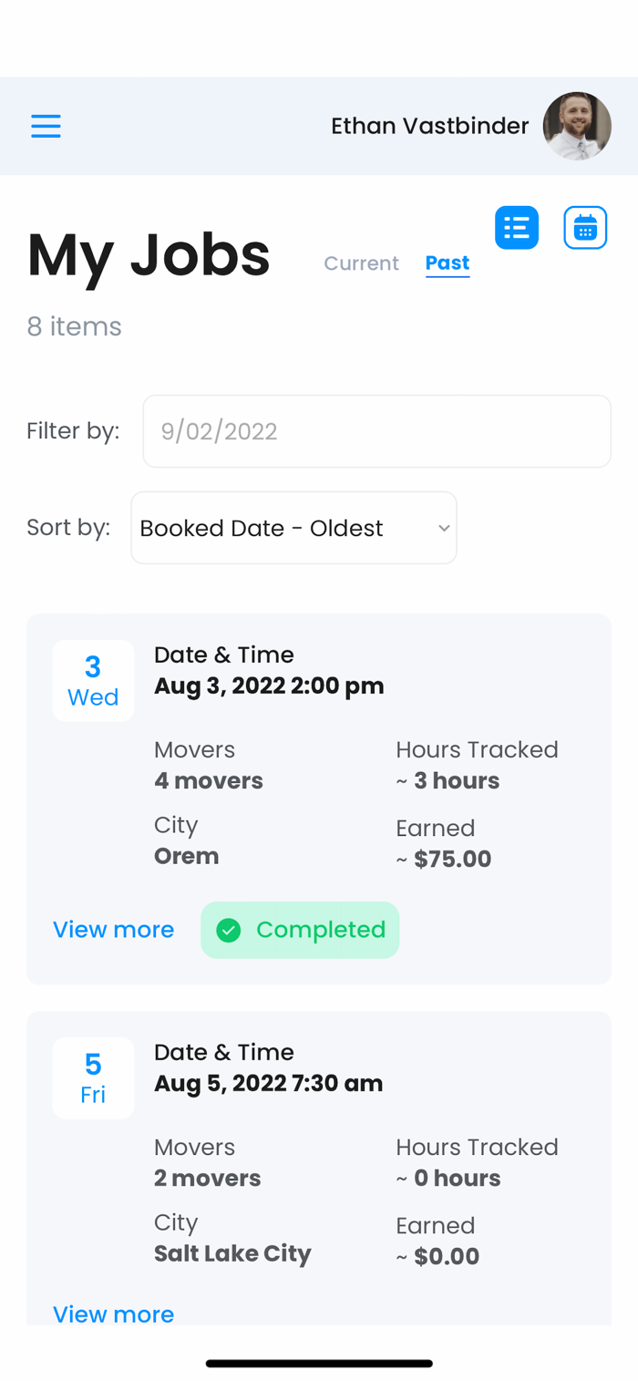
Task: Switch to calendar view of jobs
Action: tap(585, 228)
